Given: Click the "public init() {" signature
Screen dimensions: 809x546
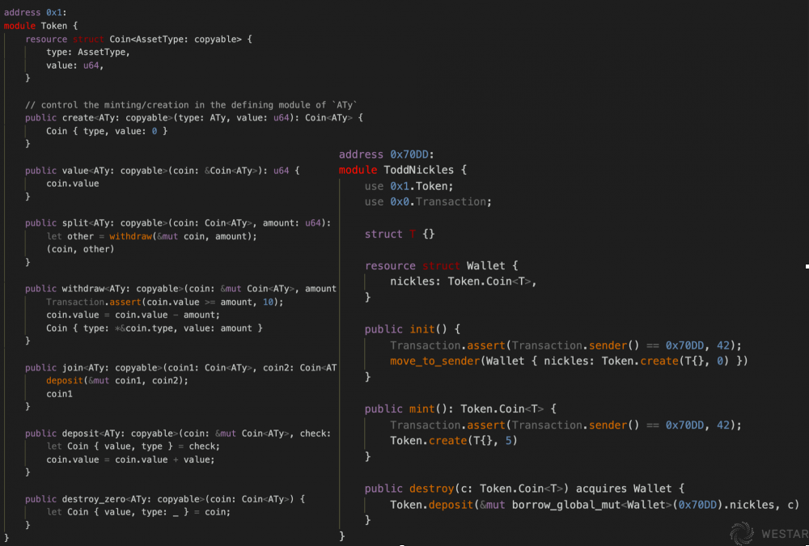Looking at the screenshot, I should coord(413,329).
